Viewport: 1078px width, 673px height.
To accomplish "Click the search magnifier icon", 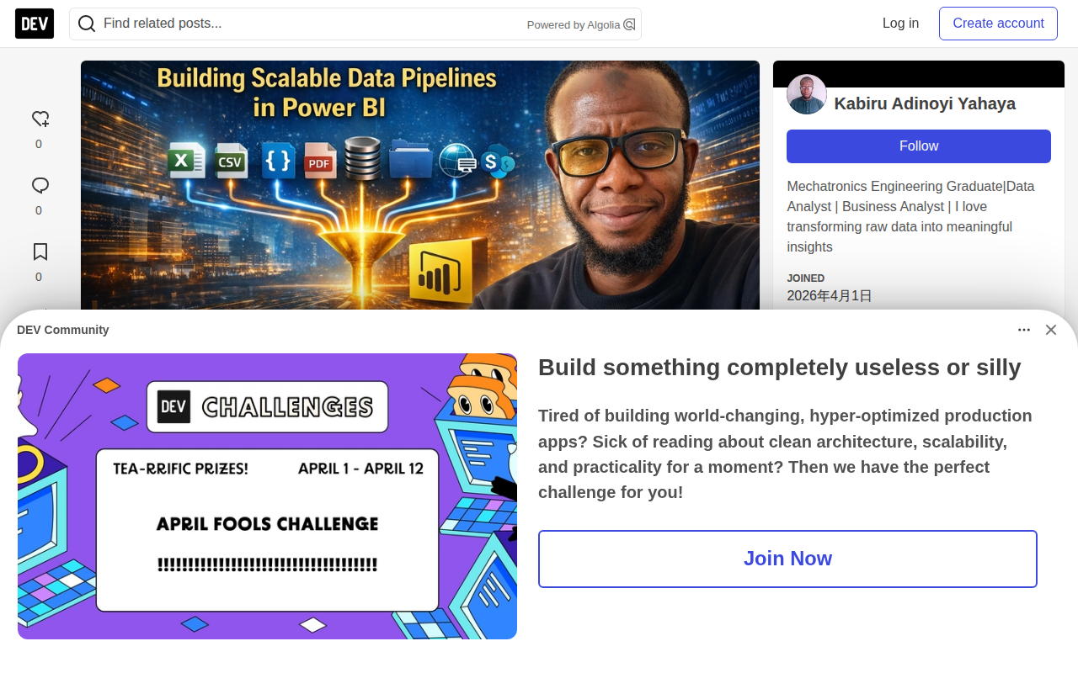I will click(87, 24).
